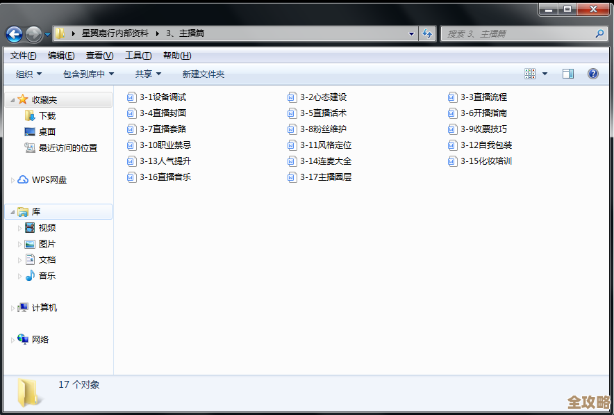The height and width of the screenshot is (415, 614).
Task: Select the 3-17主播圈层 file
Action: point(325,177)
